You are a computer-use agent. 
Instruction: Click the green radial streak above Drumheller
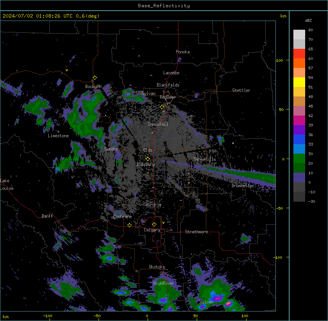tap(240, 173)
